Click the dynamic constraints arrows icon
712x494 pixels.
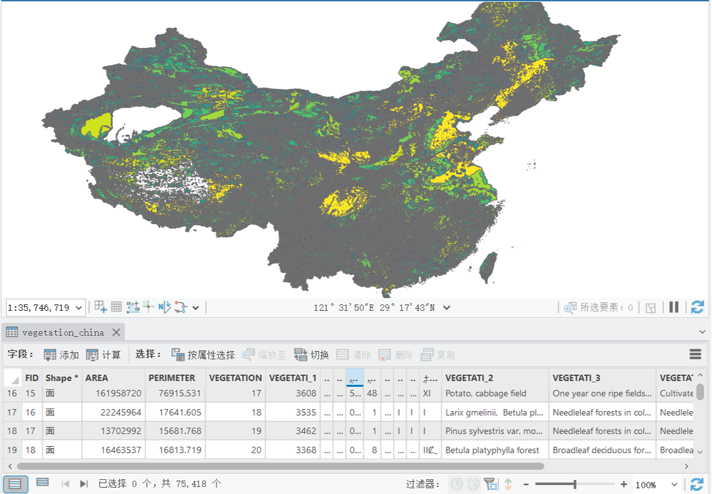tap(181, 308)
